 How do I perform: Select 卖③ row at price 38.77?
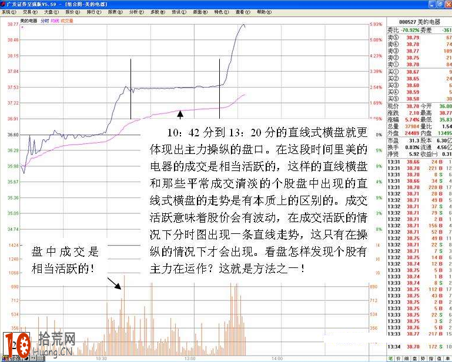coord(420,51)
